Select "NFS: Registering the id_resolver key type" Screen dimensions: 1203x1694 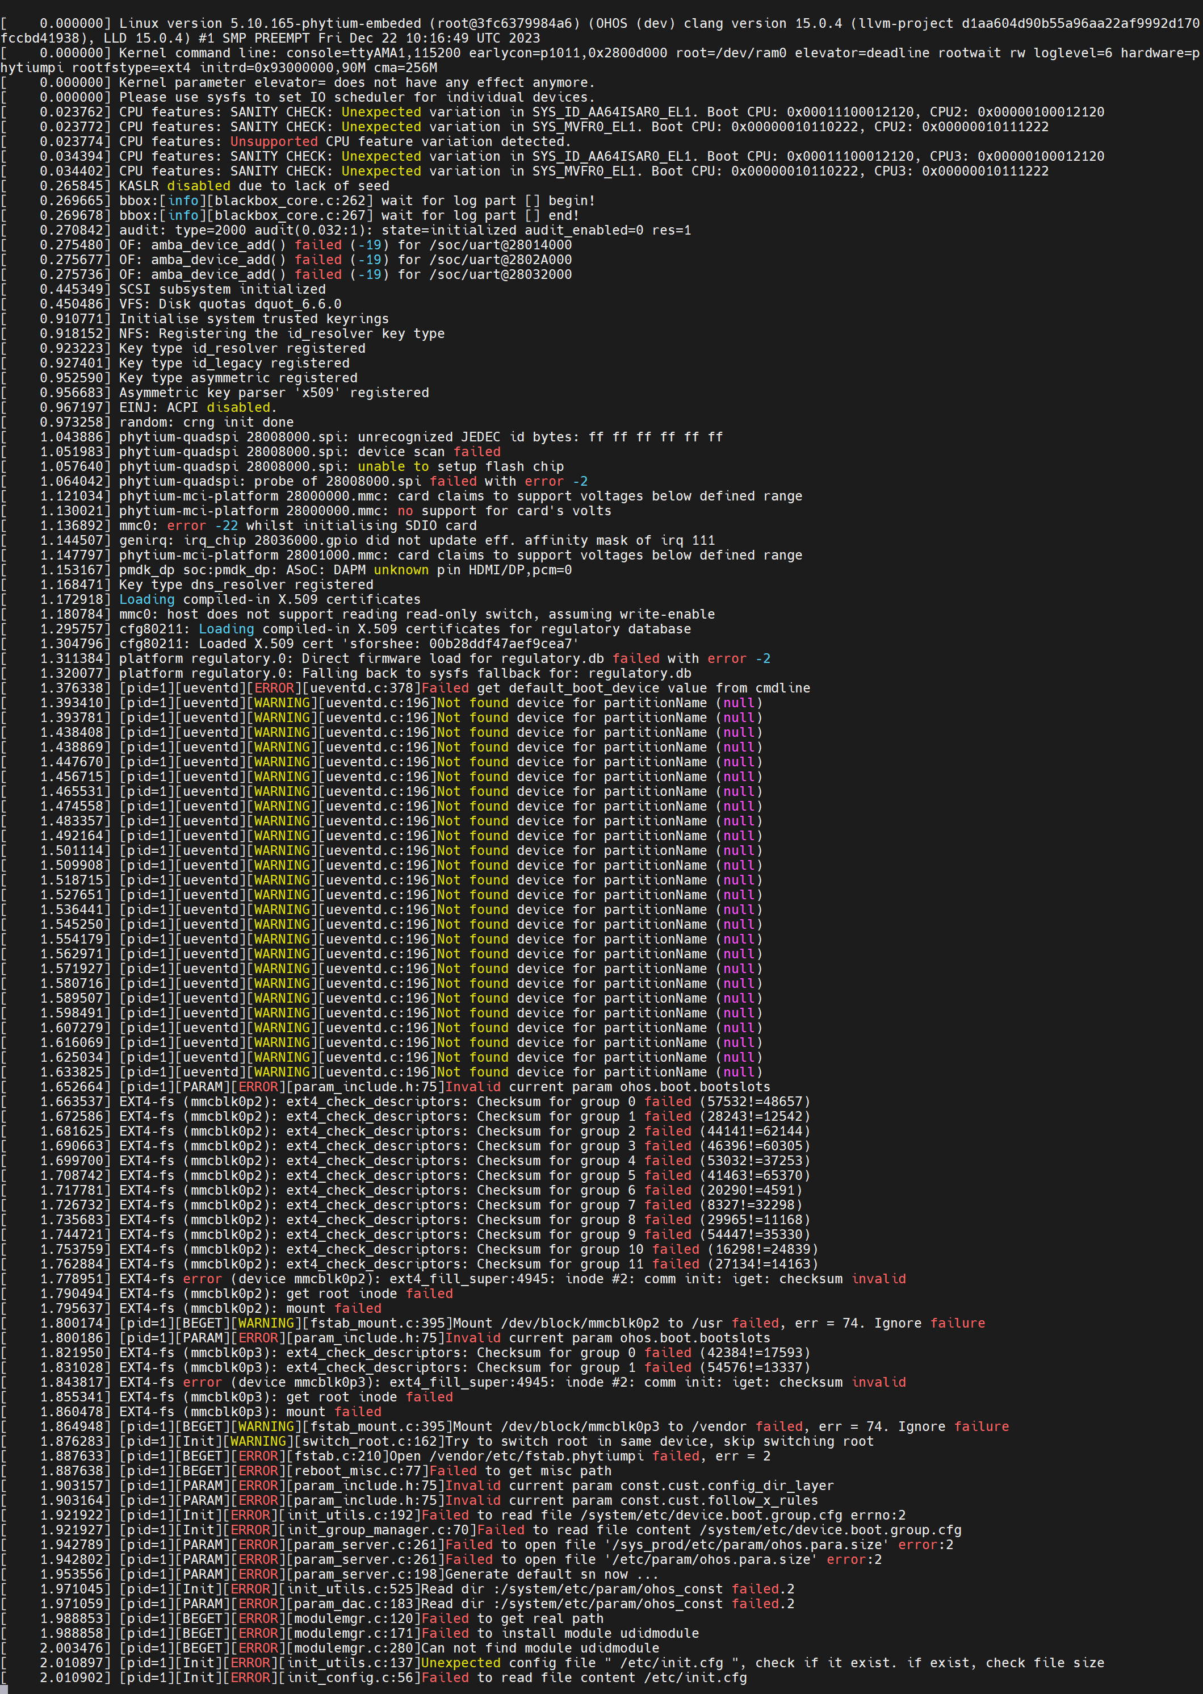point(282,333)
